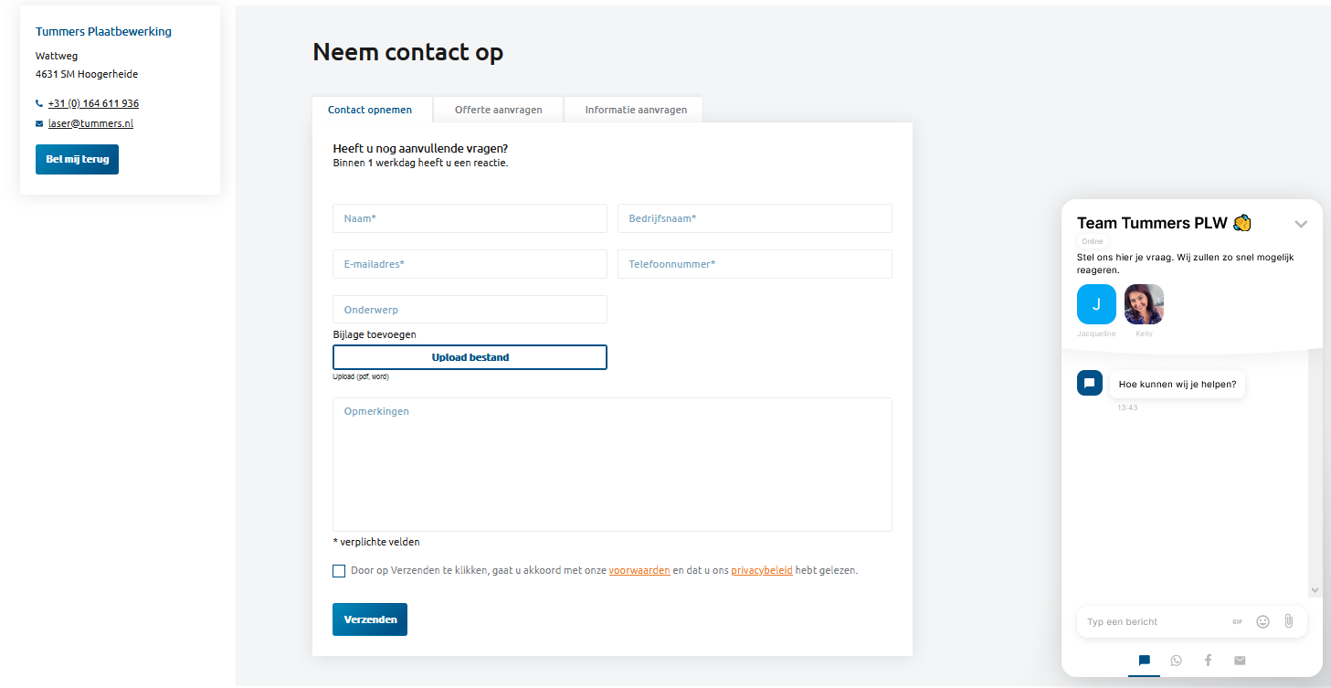Switch to Offerte aanvragen tab

tap(499, 110)
